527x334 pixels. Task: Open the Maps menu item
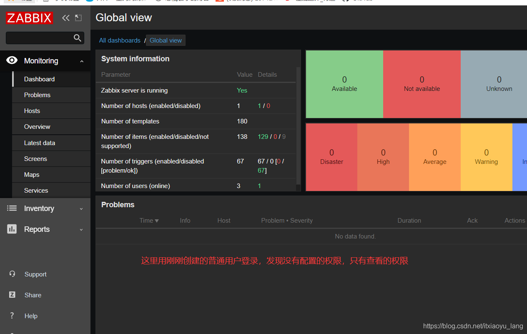[51, 175]
